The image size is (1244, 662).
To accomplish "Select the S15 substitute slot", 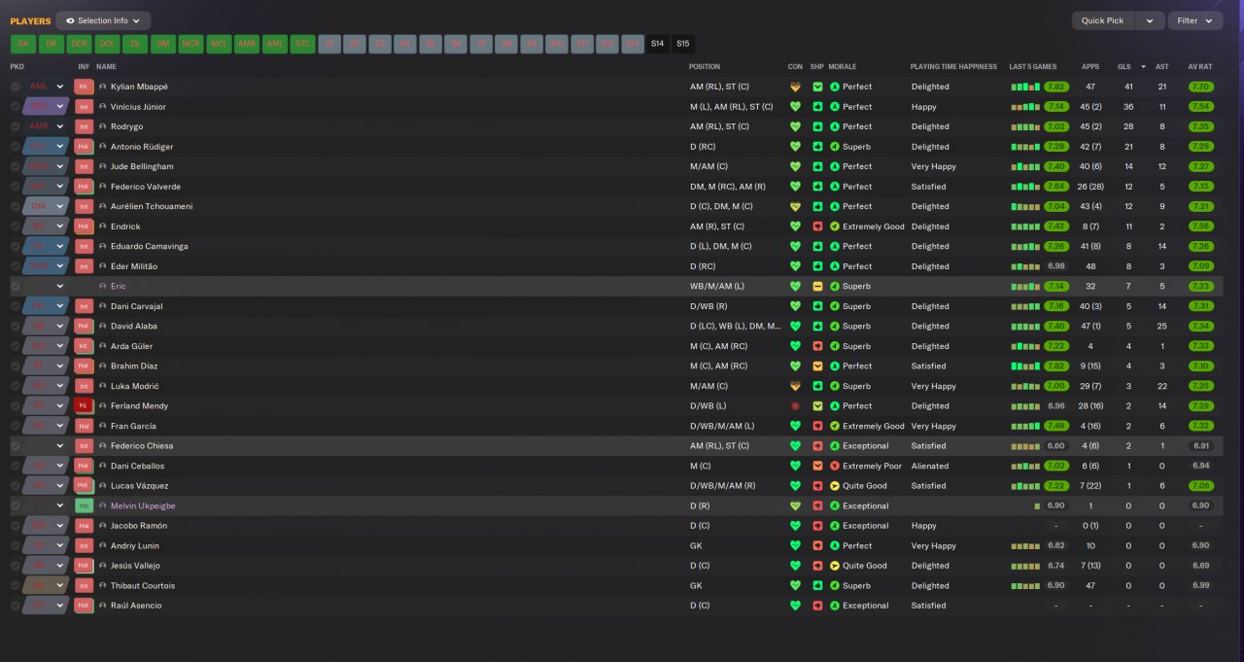I will (683, 44).
